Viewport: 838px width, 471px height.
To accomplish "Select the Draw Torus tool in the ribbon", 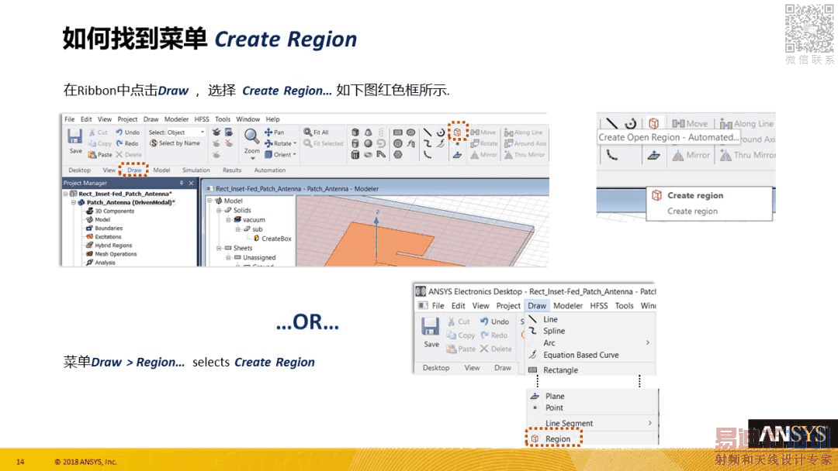I will pyautogui.click(x=368, y=155).
